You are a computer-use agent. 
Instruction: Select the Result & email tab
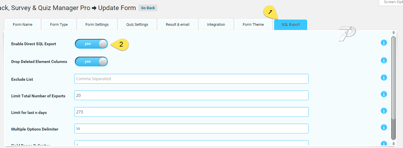coord(177,25)
